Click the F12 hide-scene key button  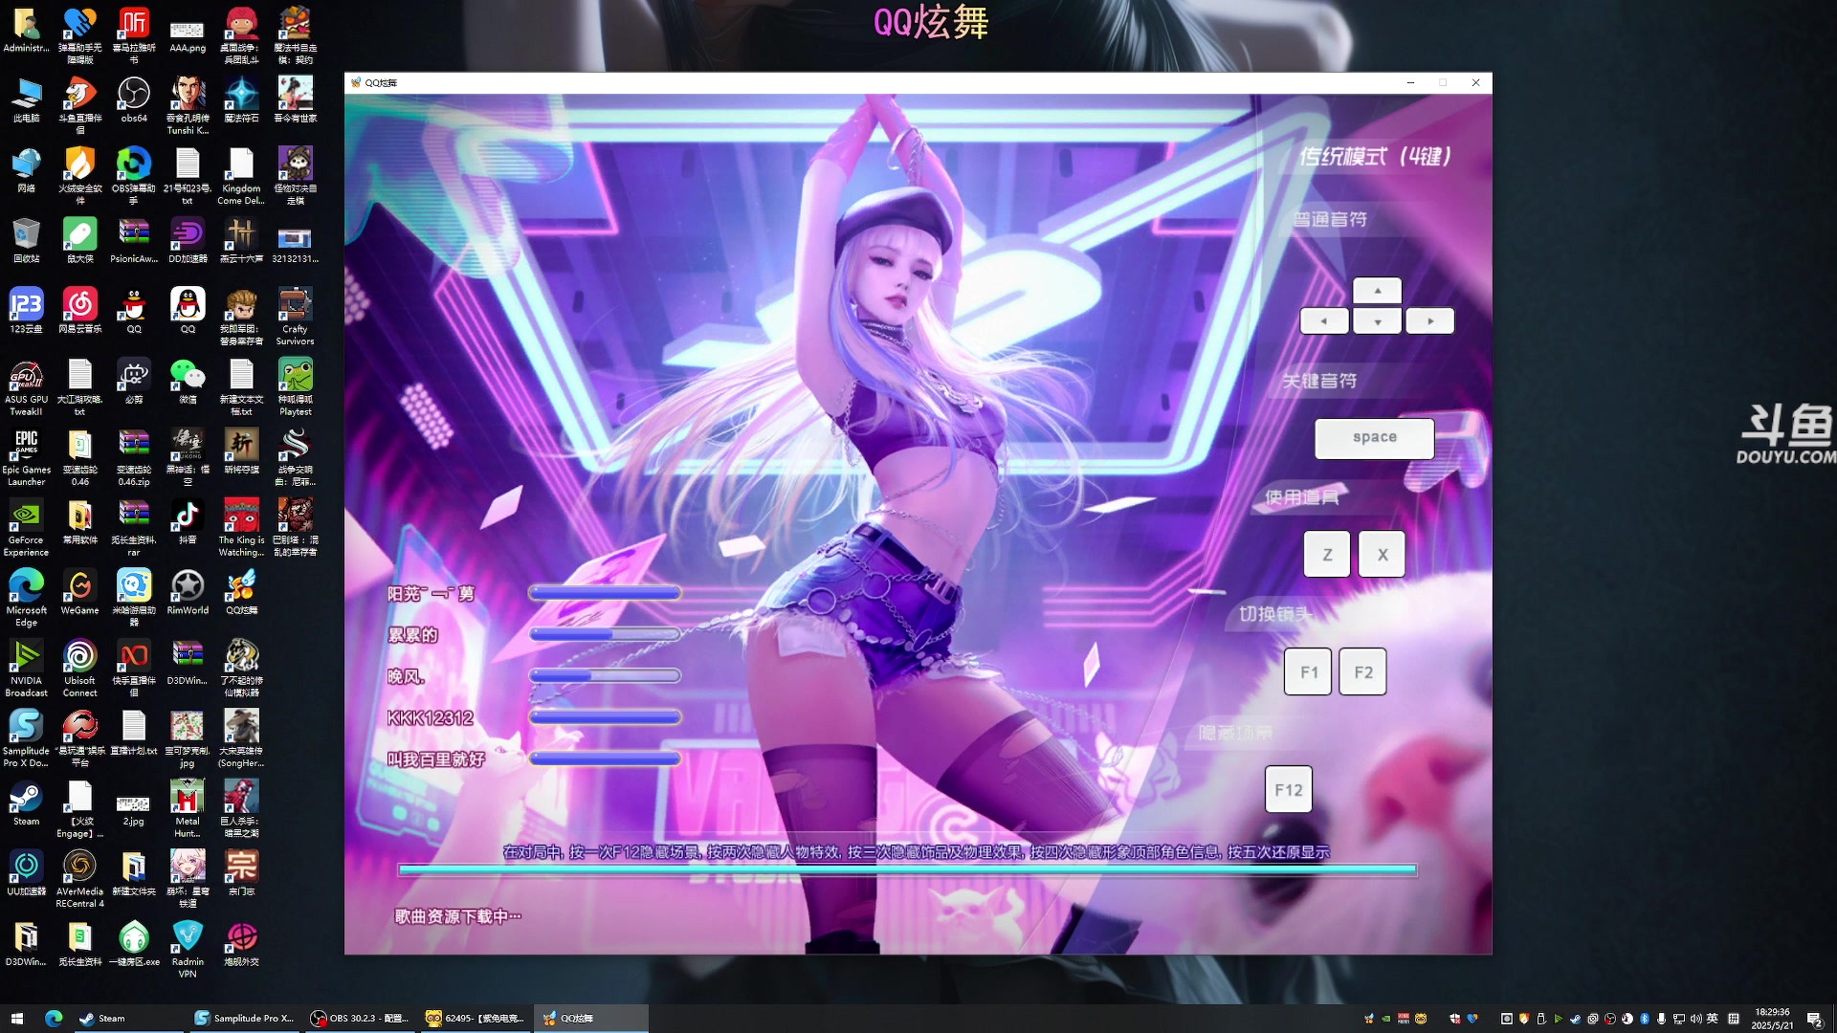1289,790
